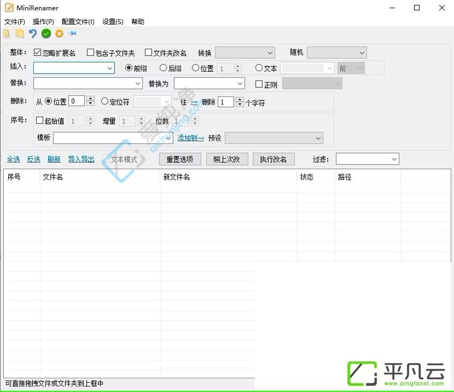Image resolution: width=454 pixels, height=392 pixels.
Task: Increase the 删除 character count stepper
Action: pos(240,99)
